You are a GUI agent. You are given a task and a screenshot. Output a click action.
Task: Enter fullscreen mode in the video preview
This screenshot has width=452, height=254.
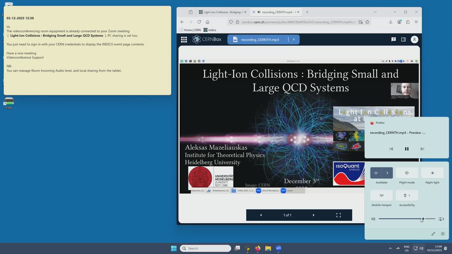(338, 215)
